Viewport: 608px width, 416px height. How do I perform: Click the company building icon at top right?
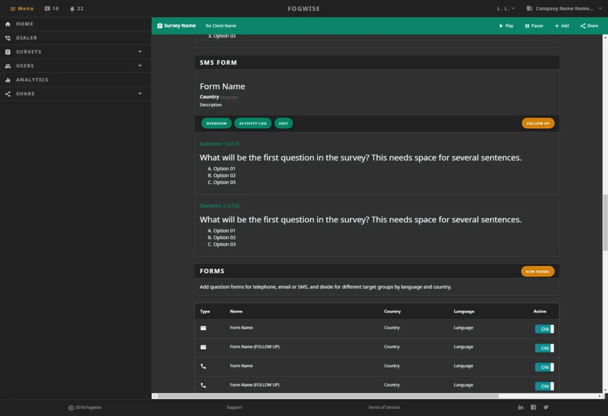(529, 8)
